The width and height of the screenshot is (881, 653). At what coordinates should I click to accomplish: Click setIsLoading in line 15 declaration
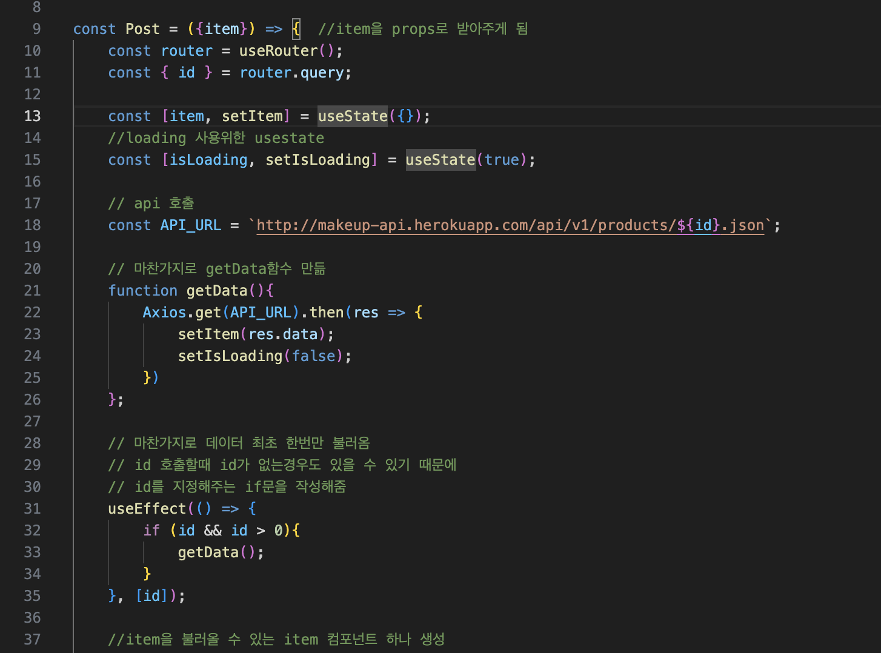(x=318, y=160)
